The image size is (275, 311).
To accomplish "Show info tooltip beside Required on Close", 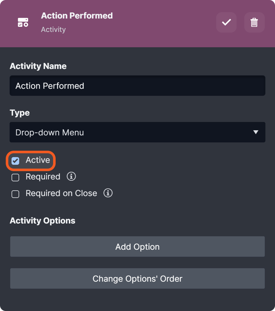I will tap(108, 193).
